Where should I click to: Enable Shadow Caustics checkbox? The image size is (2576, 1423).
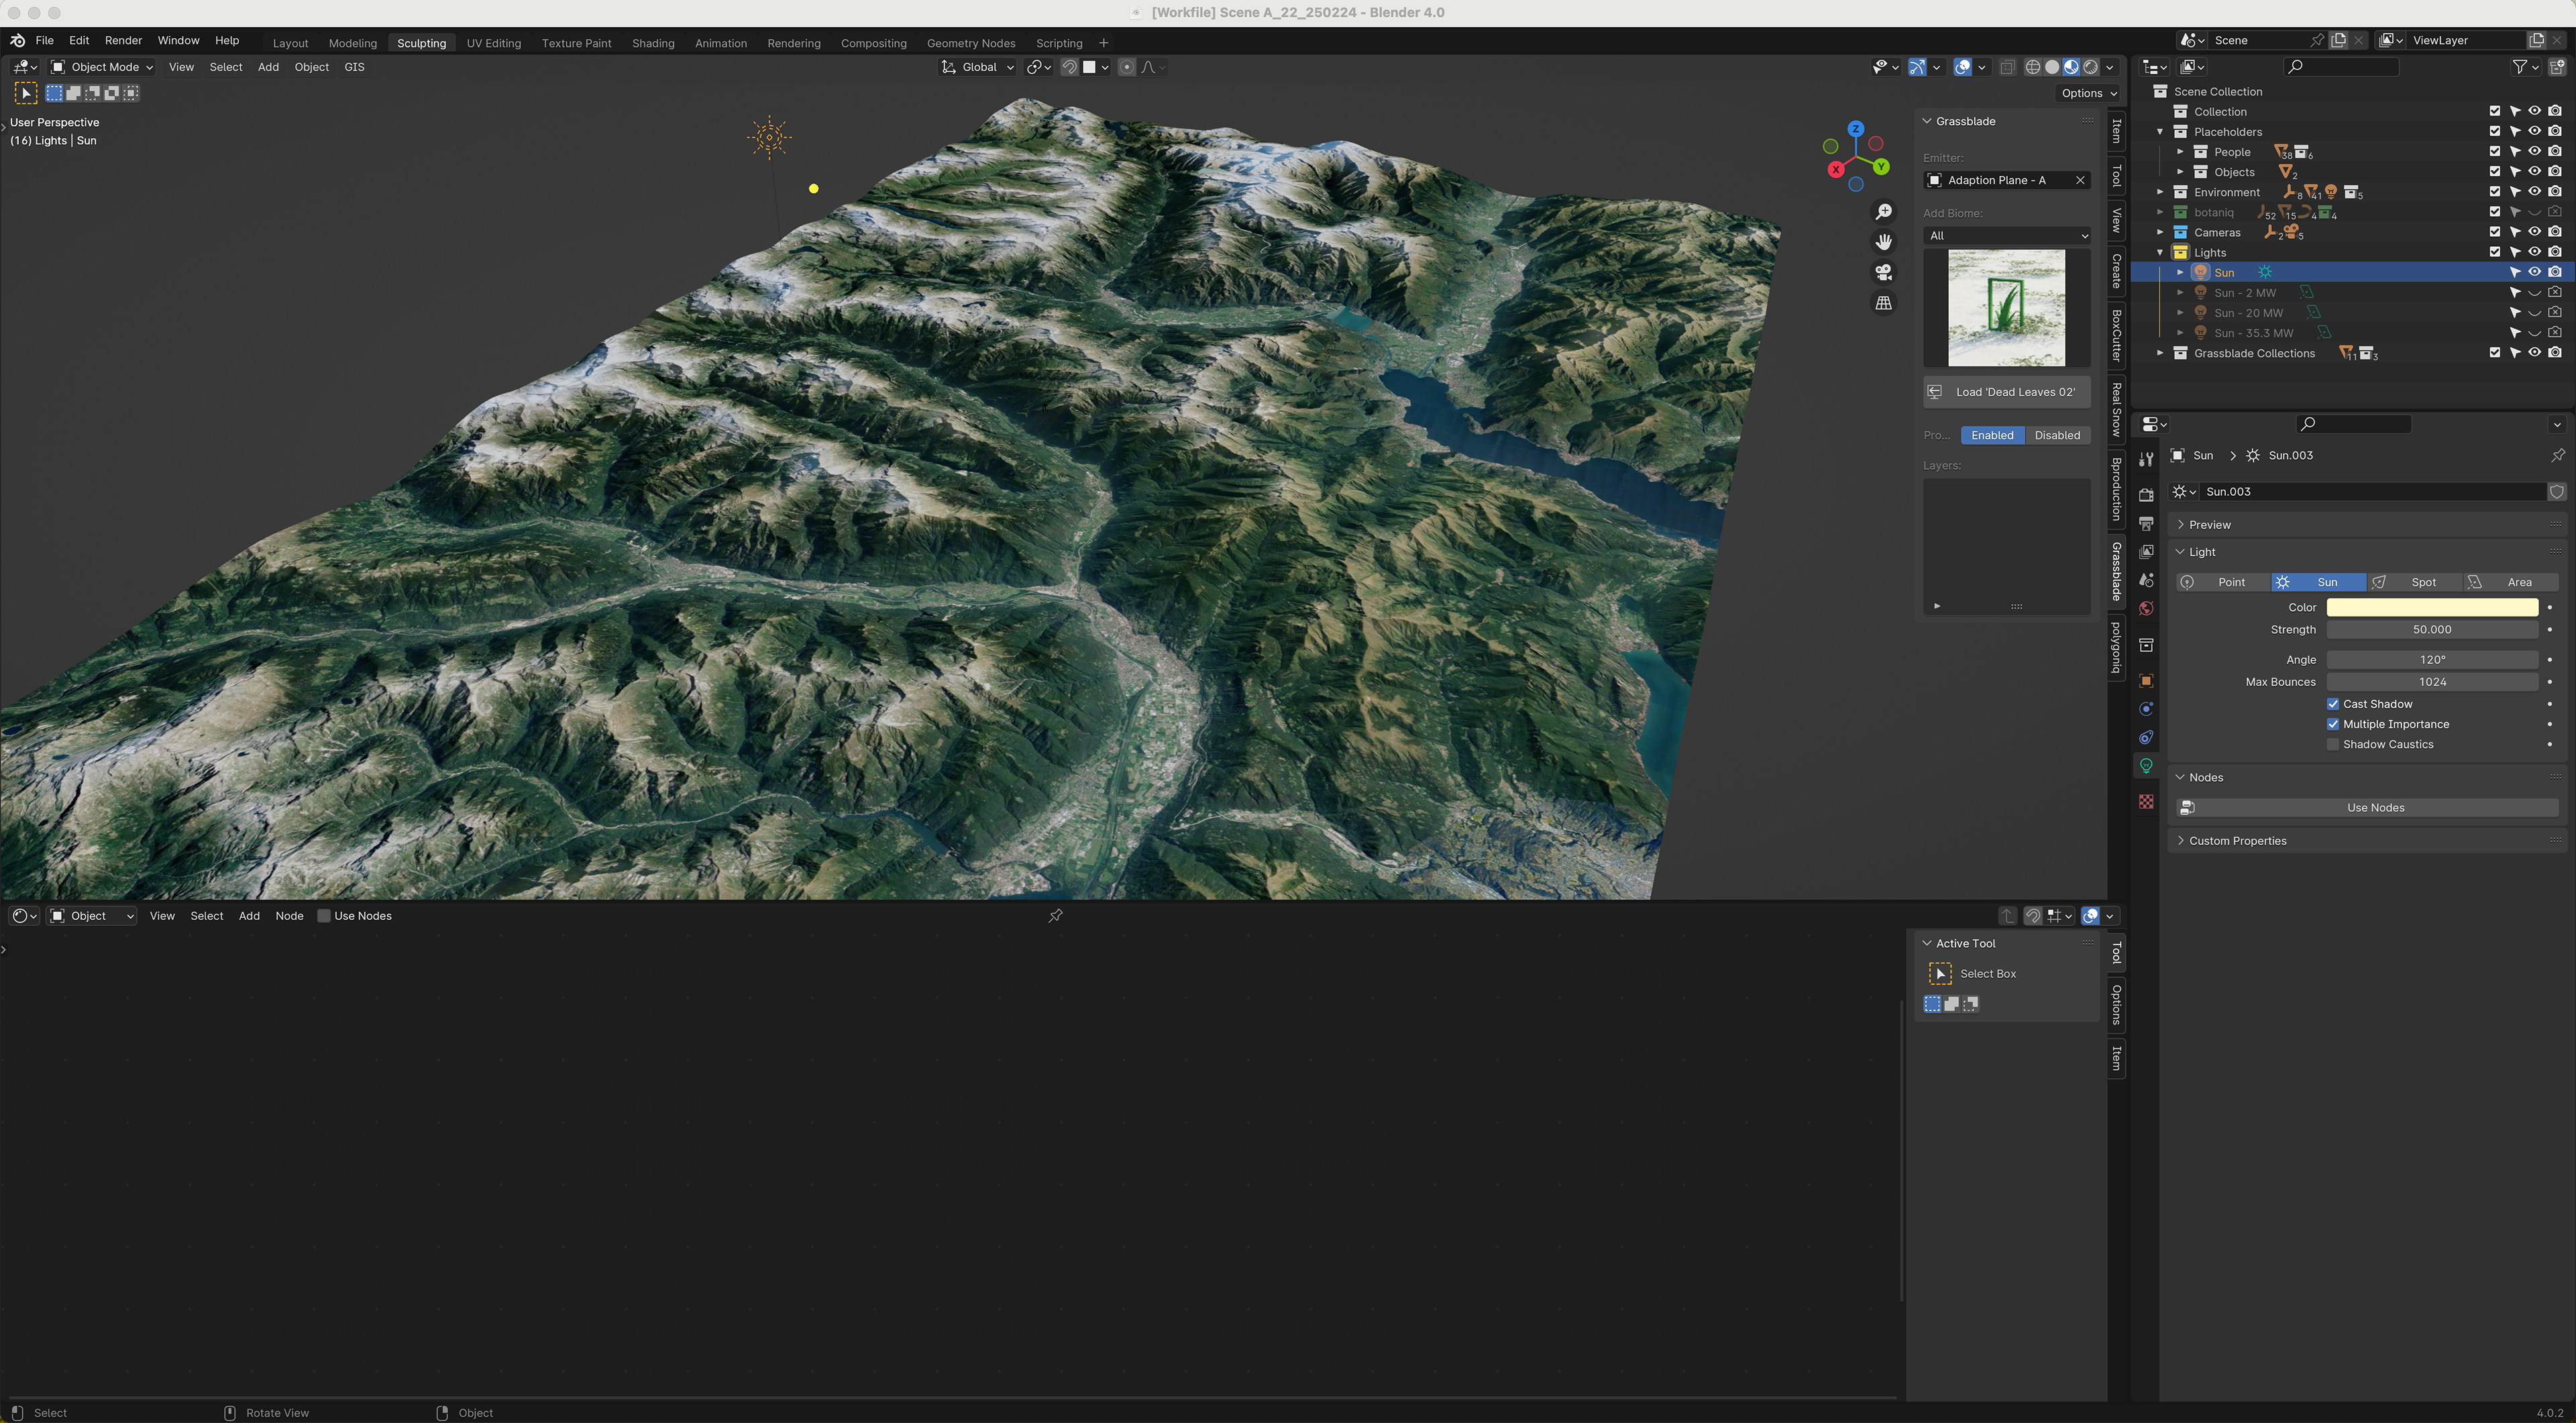point(2333,744)
